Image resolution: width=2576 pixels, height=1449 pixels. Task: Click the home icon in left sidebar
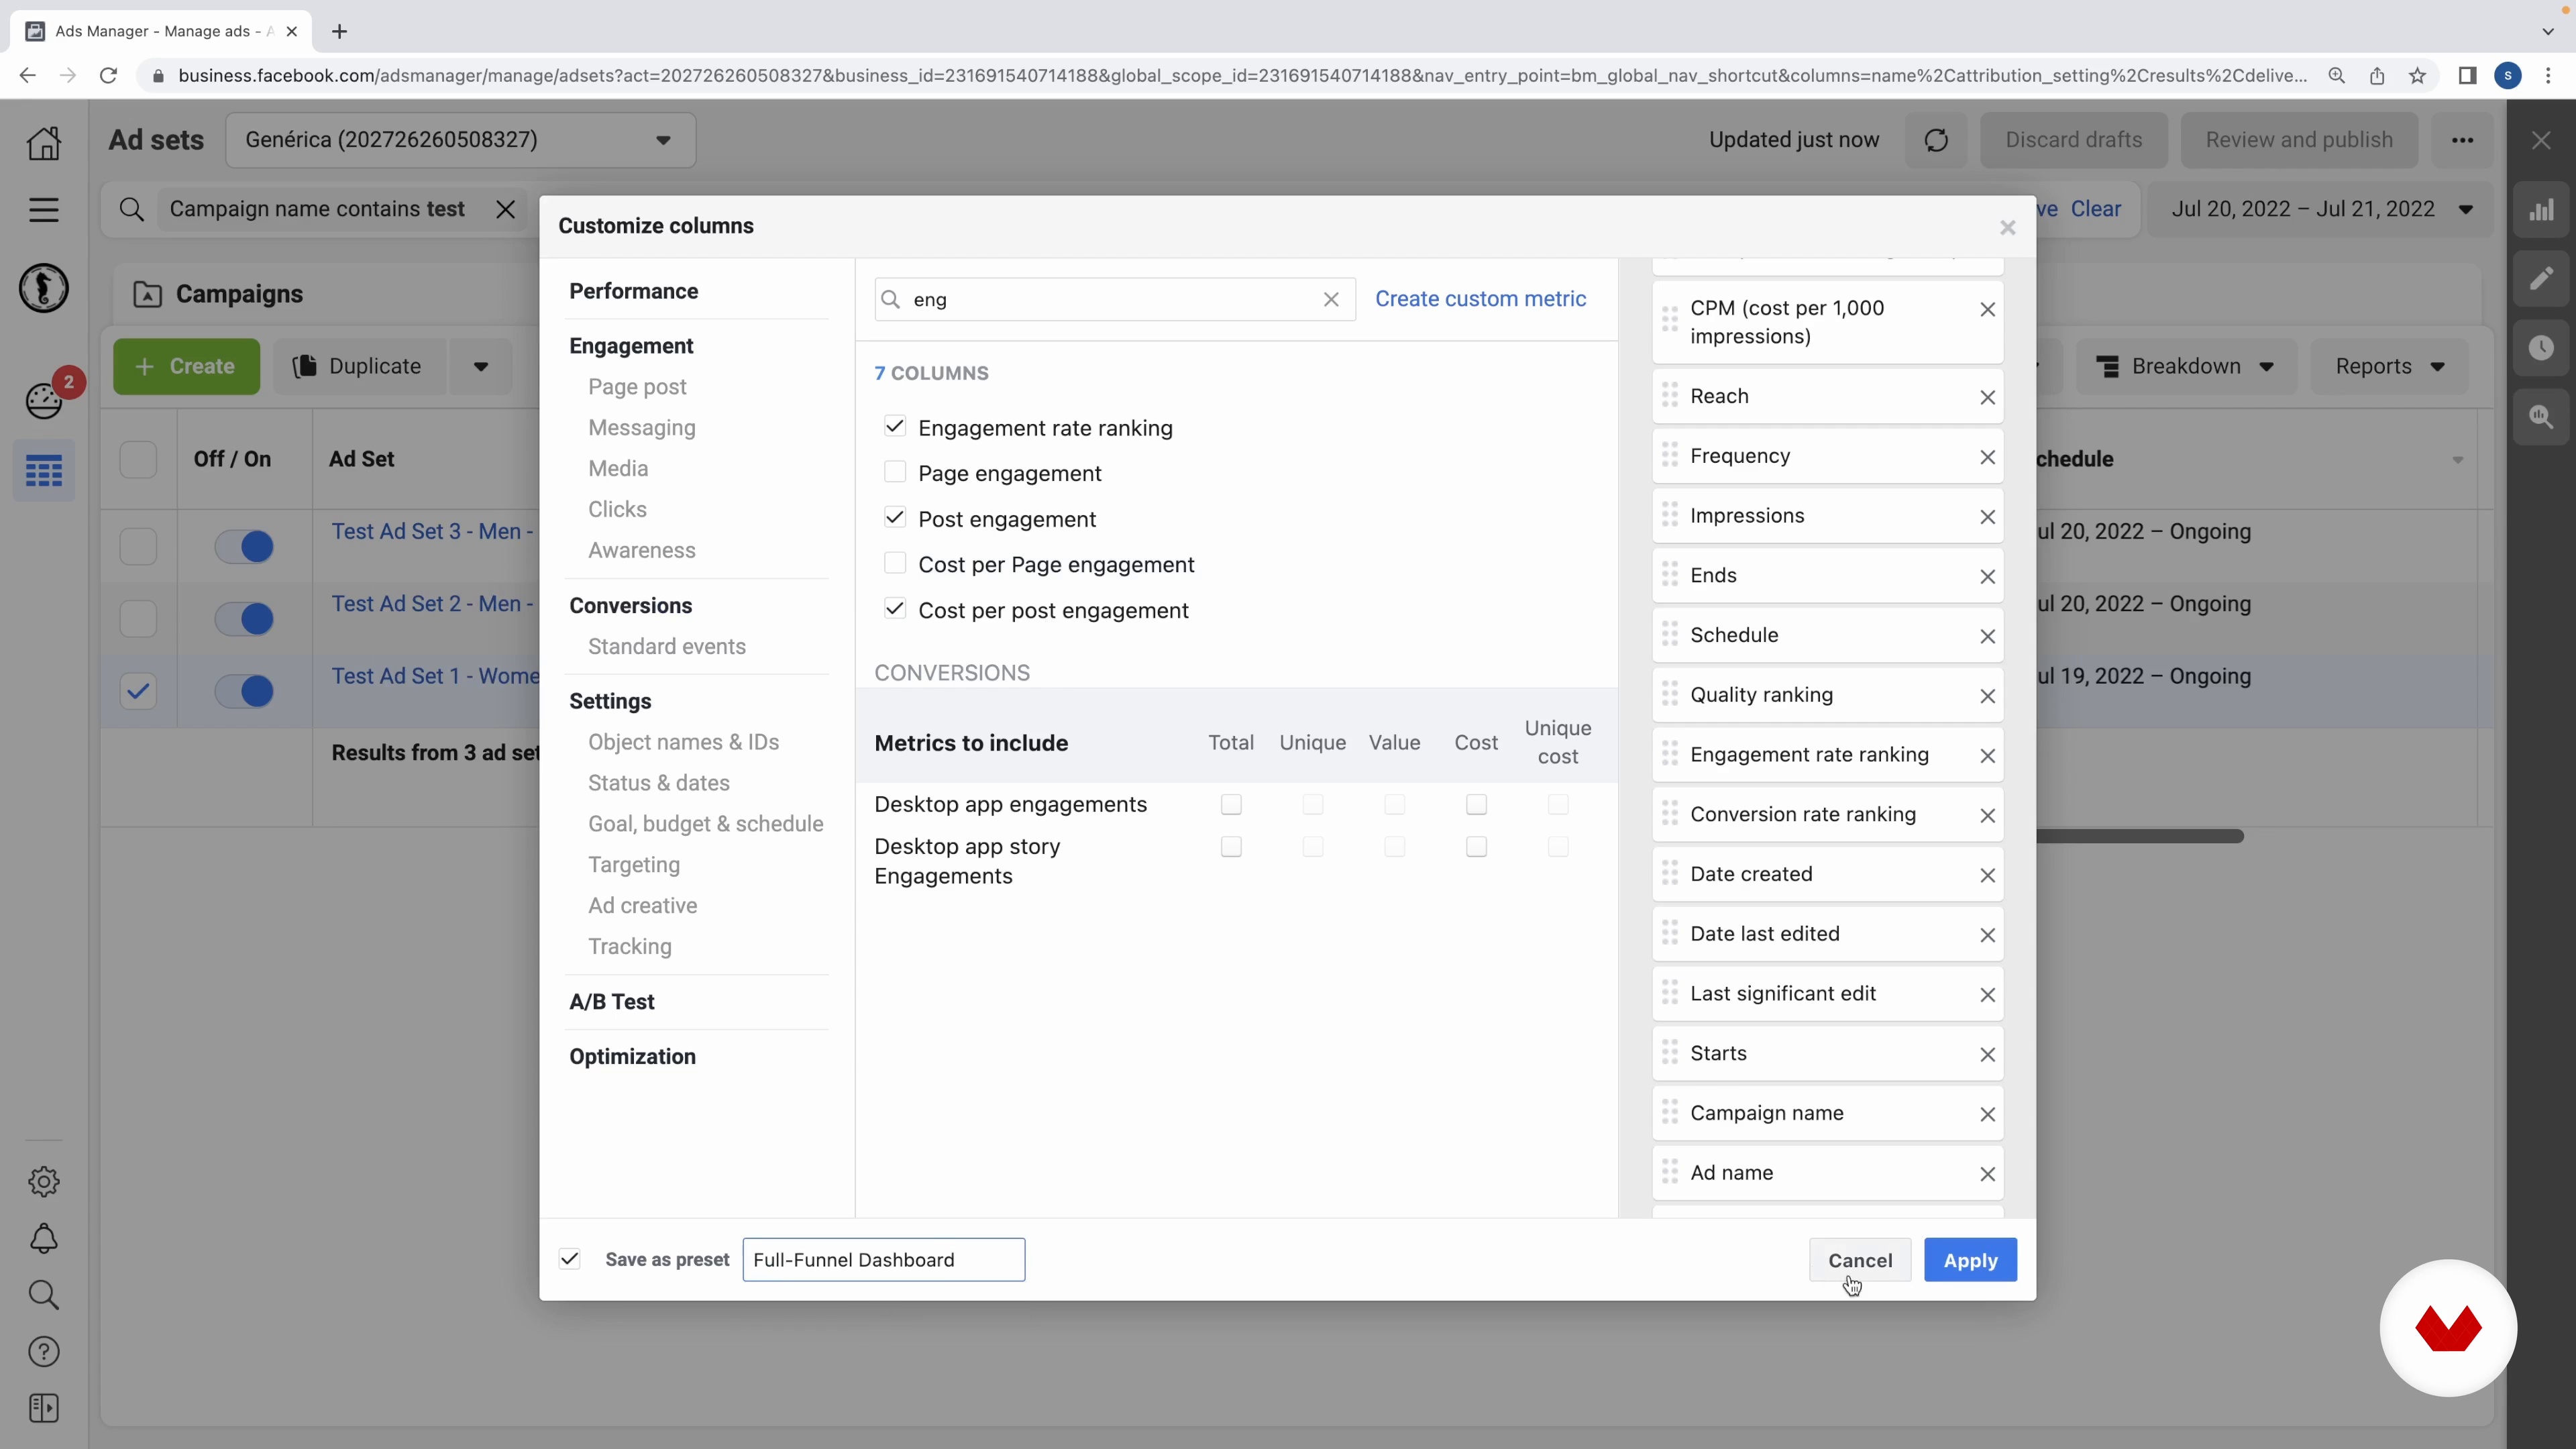point(44,143)
